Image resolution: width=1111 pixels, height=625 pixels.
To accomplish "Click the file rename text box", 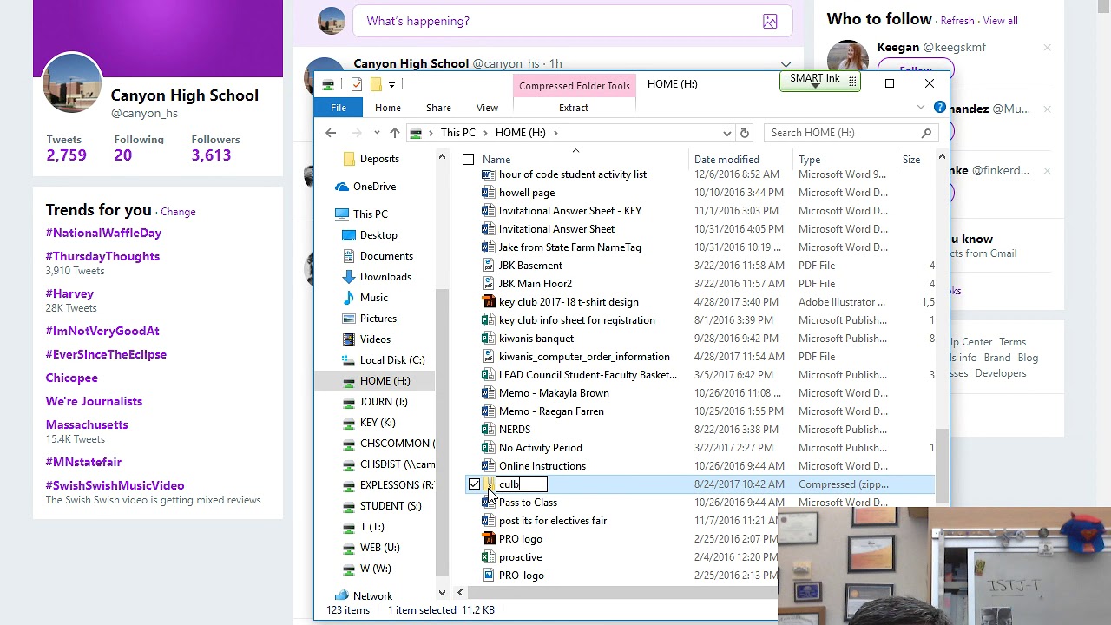I will point(522,484).
